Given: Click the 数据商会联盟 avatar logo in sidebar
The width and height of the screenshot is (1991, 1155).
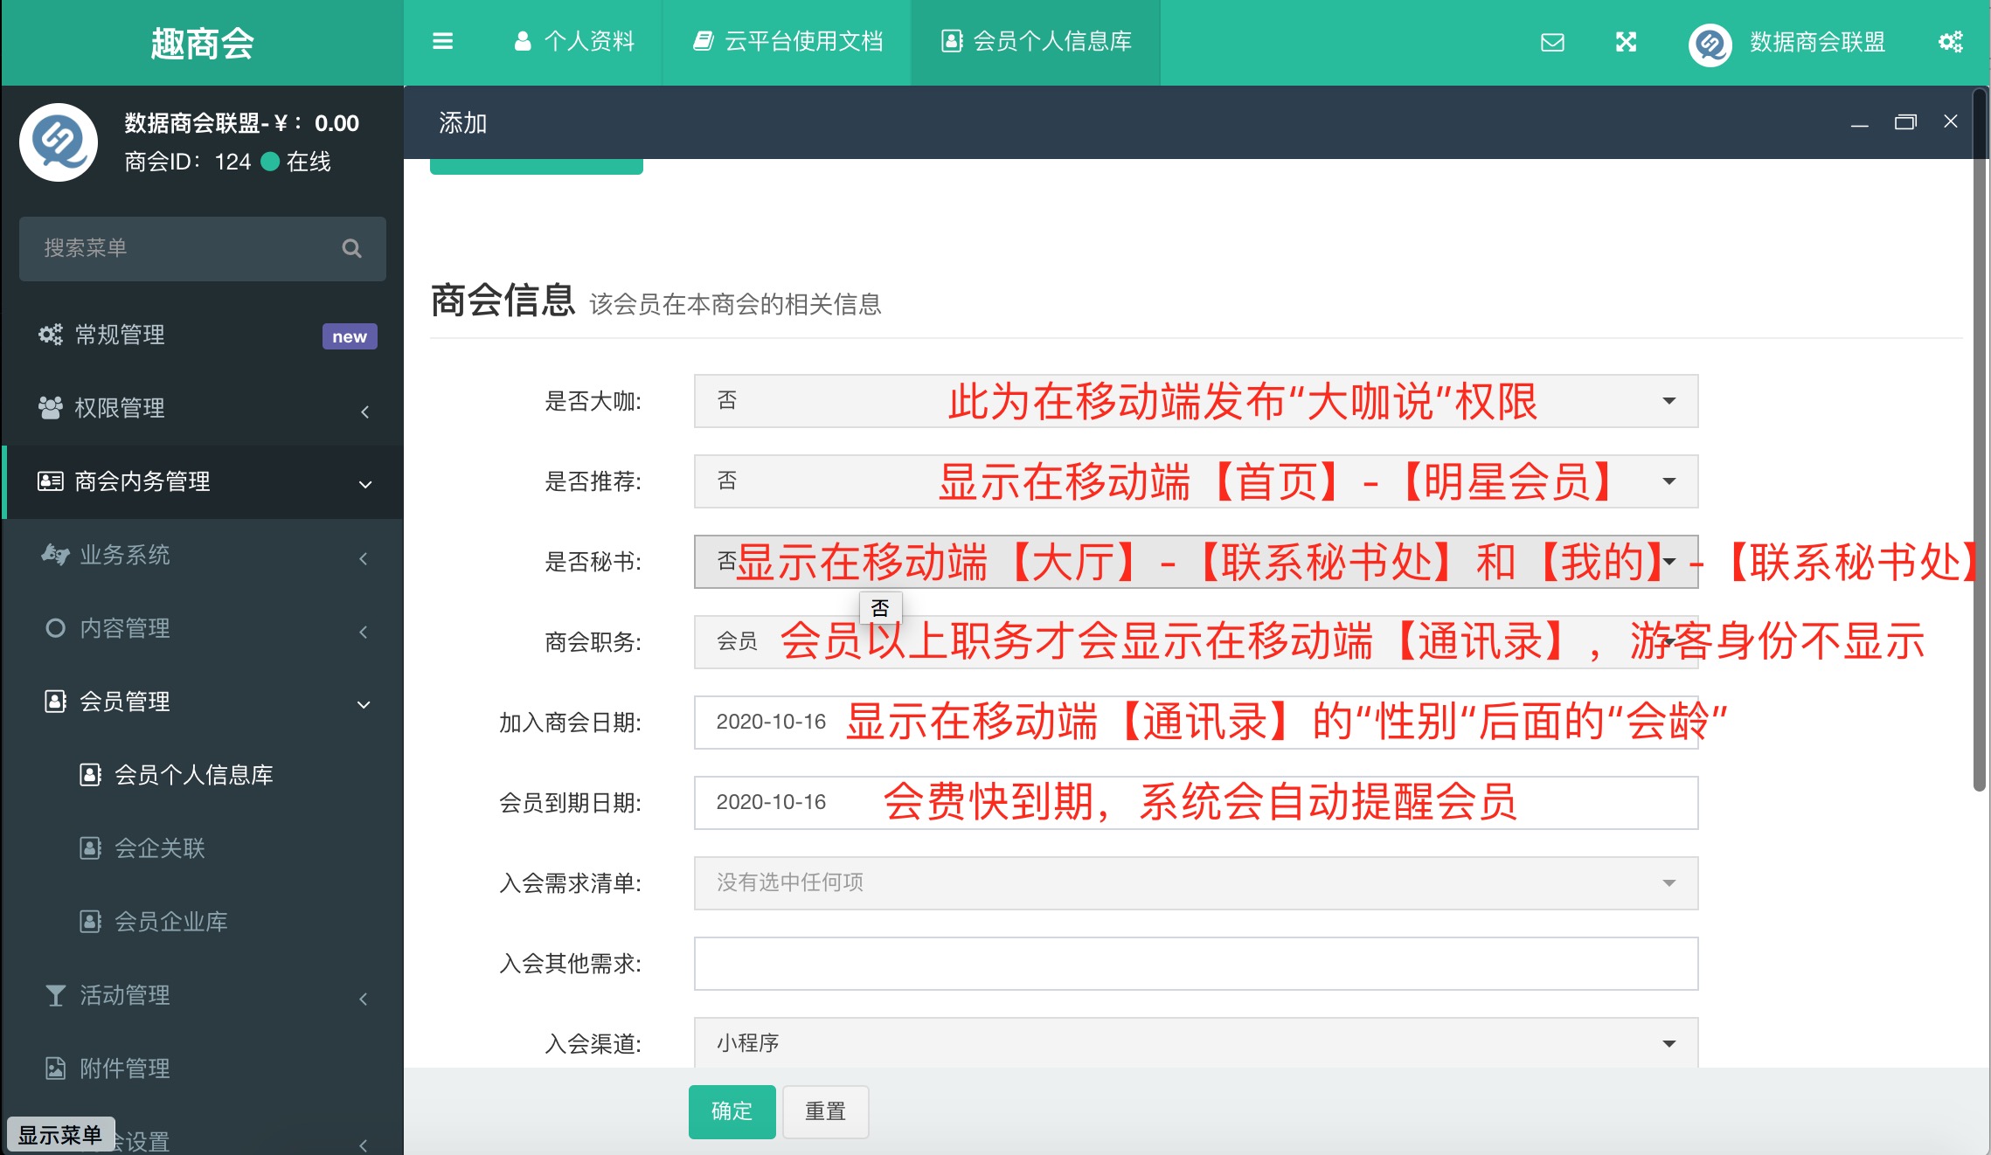Looking at the screenshot, I should pos(59,142).
